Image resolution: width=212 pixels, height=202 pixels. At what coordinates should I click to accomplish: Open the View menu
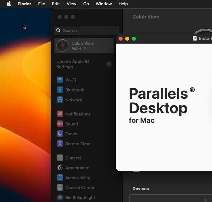point(72,4)
